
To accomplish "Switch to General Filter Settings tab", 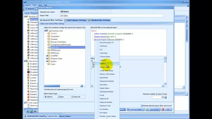I will coord(51,20).
